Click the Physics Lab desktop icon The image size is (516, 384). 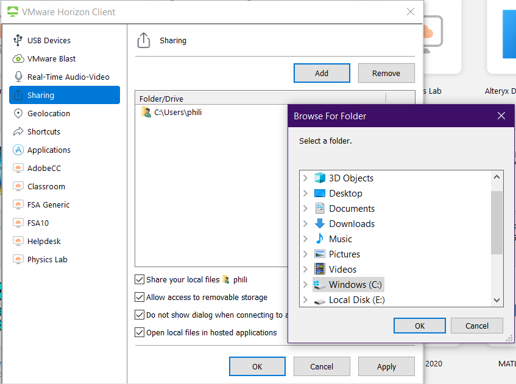(x=18, y=259)
